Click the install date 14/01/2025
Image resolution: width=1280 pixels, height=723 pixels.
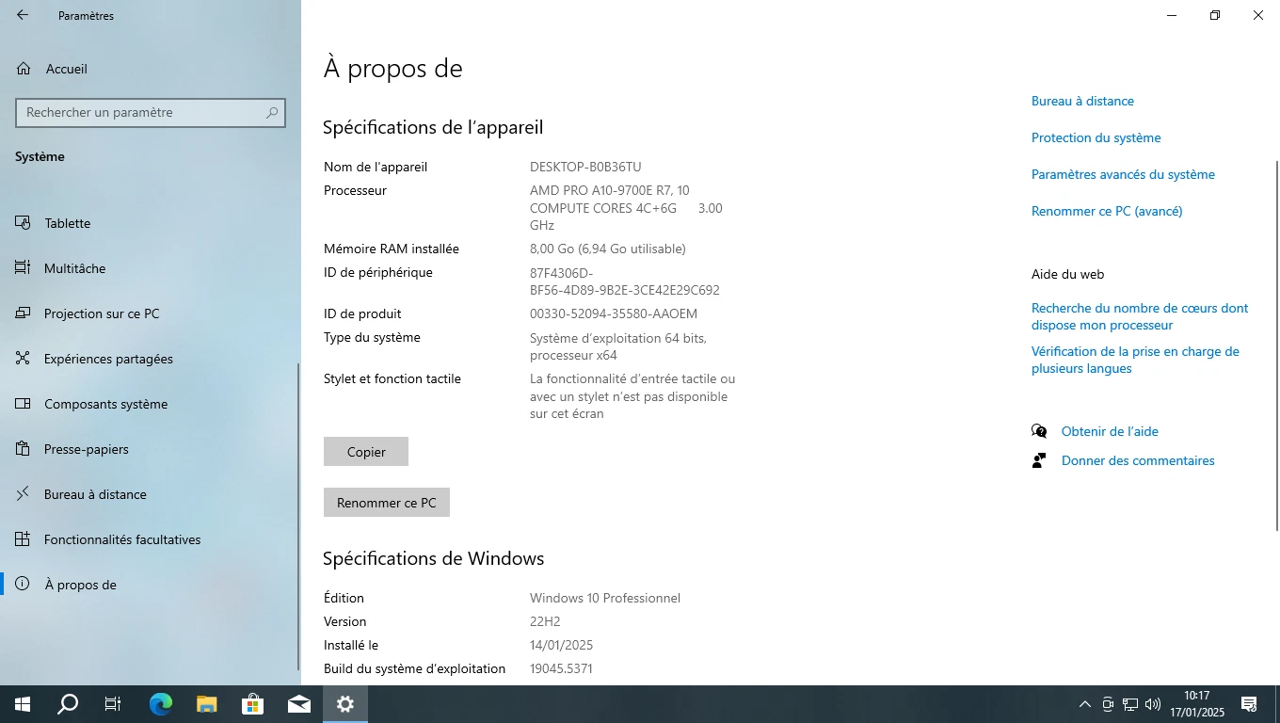561,645
